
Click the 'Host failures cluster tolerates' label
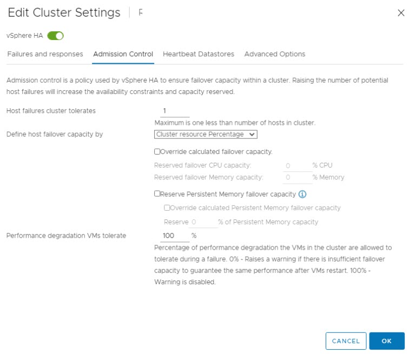point(51,111)
